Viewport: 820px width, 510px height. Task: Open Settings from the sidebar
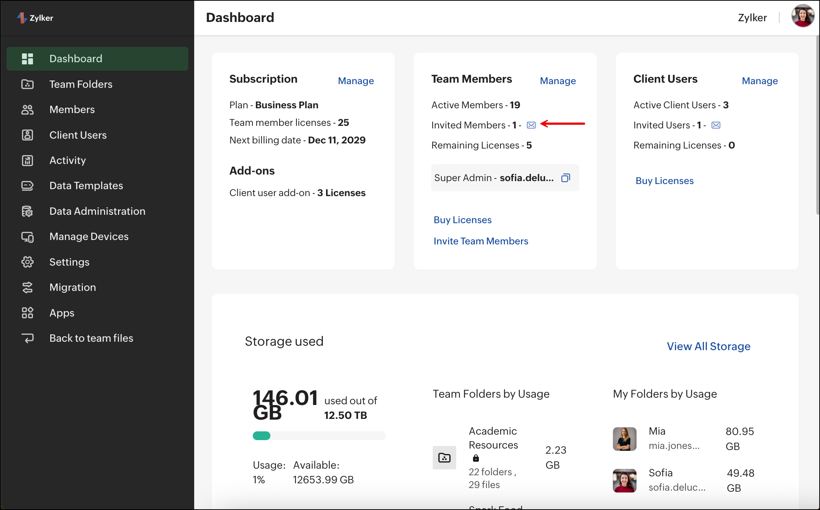coord(69,262)
